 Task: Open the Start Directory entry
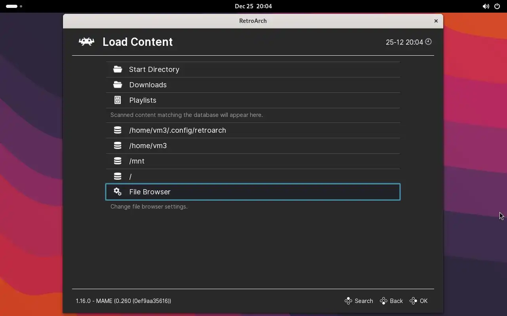253,70
